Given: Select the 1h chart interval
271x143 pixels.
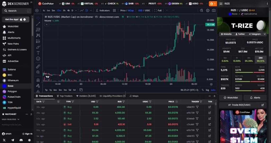Looking at the screenshot, I should pos(64,11).
